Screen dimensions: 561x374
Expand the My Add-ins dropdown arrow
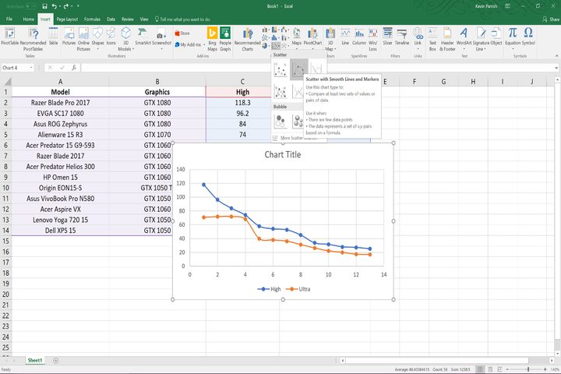pos(204,44)
